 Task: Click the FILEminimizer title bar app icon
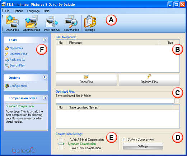coord(4,4)
